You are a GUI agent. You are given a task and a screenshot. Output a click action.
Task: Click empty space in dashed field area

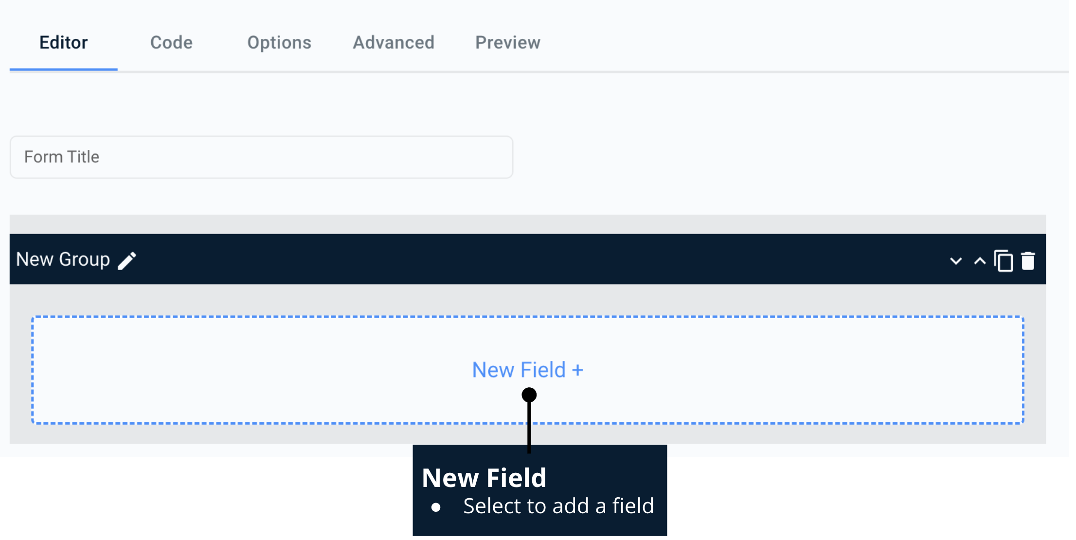243,370
